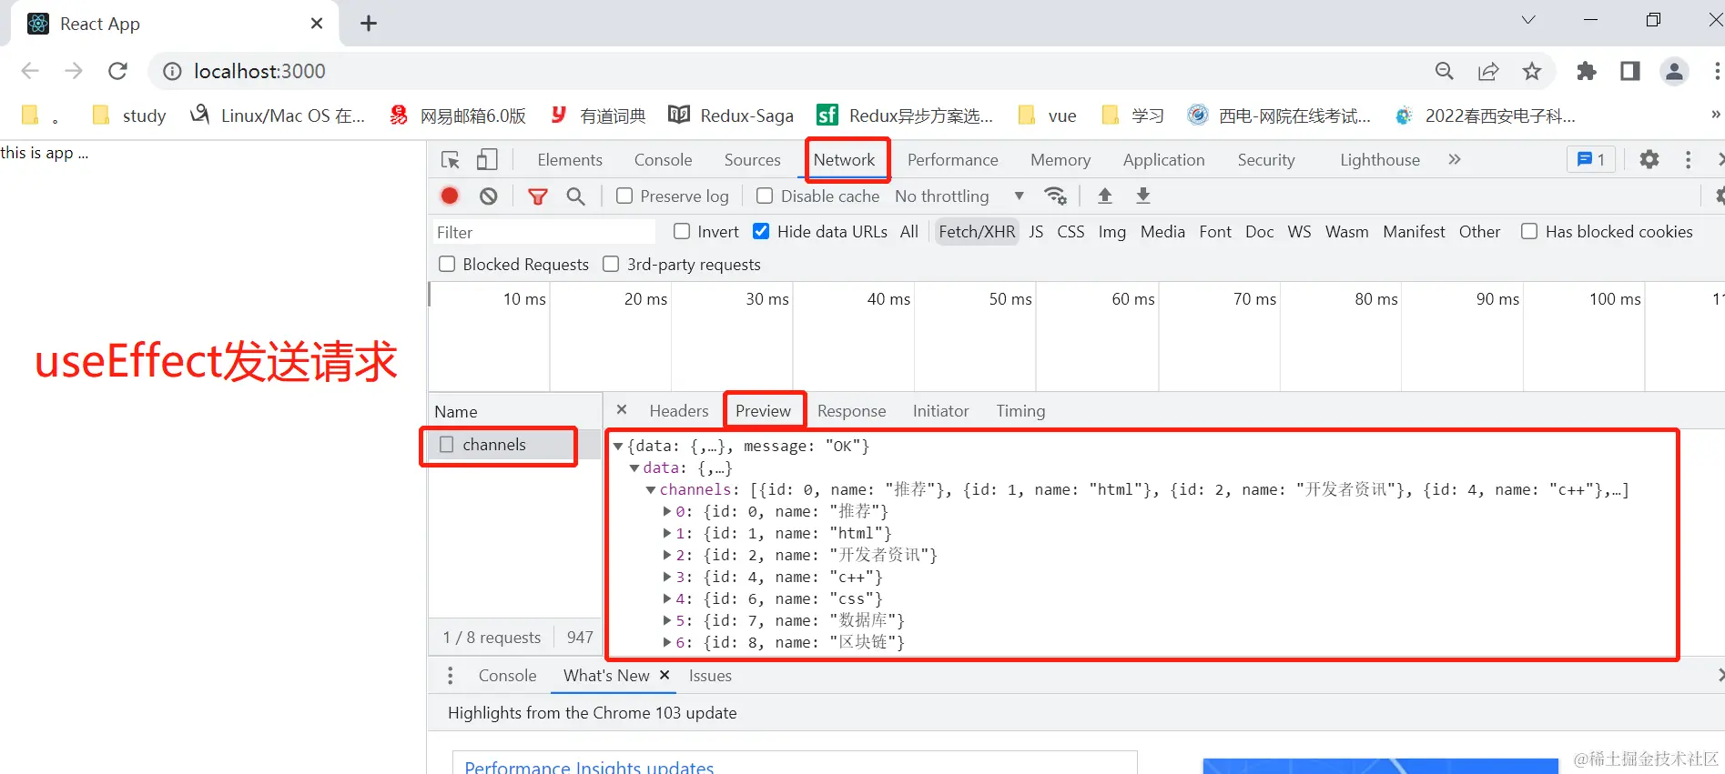Share this page icon in address bar

coord(1488,71)
